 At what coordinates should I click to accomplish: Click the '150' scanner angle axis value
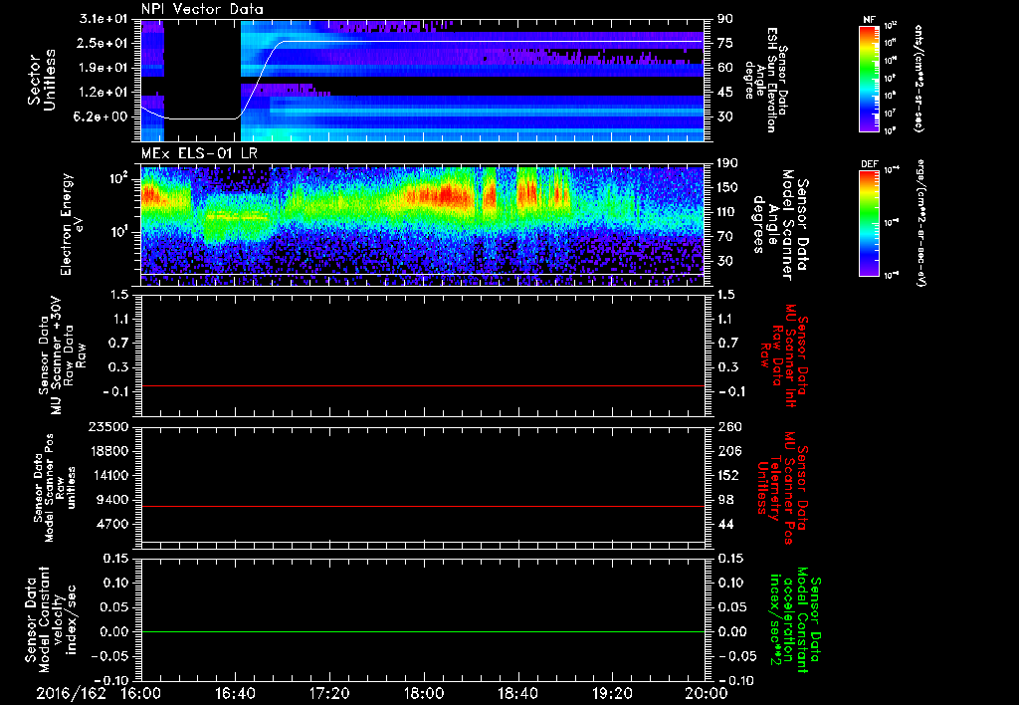click(729, 187)
